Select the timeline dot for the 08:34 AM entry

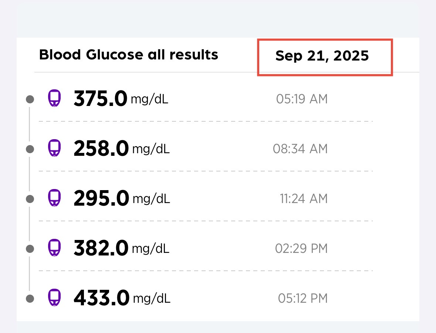tap(30, 149)
